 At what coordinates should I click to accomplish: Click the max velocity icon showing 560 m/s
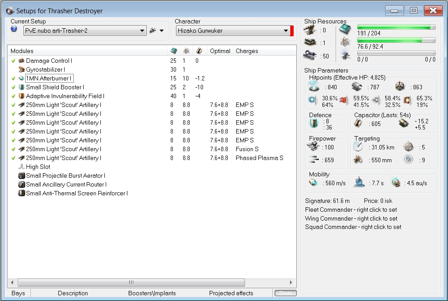point(313,182)
